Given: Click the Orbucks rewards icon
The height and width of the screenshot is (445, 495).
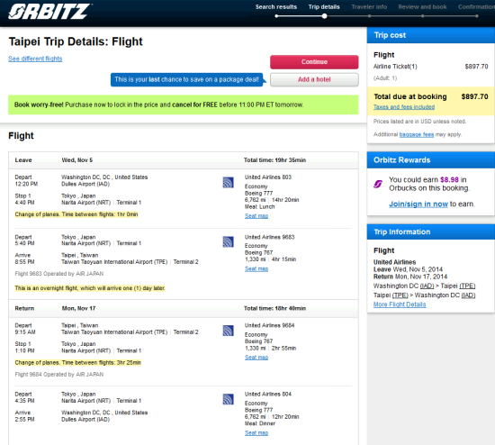Looking at the screenshot, I should [x=378, y=184].
